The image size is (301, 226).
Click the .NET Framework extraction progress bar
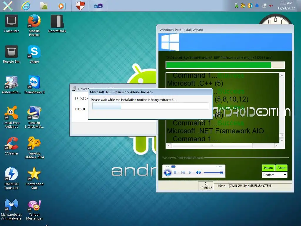pyautogui.click(x=150, y=106)
